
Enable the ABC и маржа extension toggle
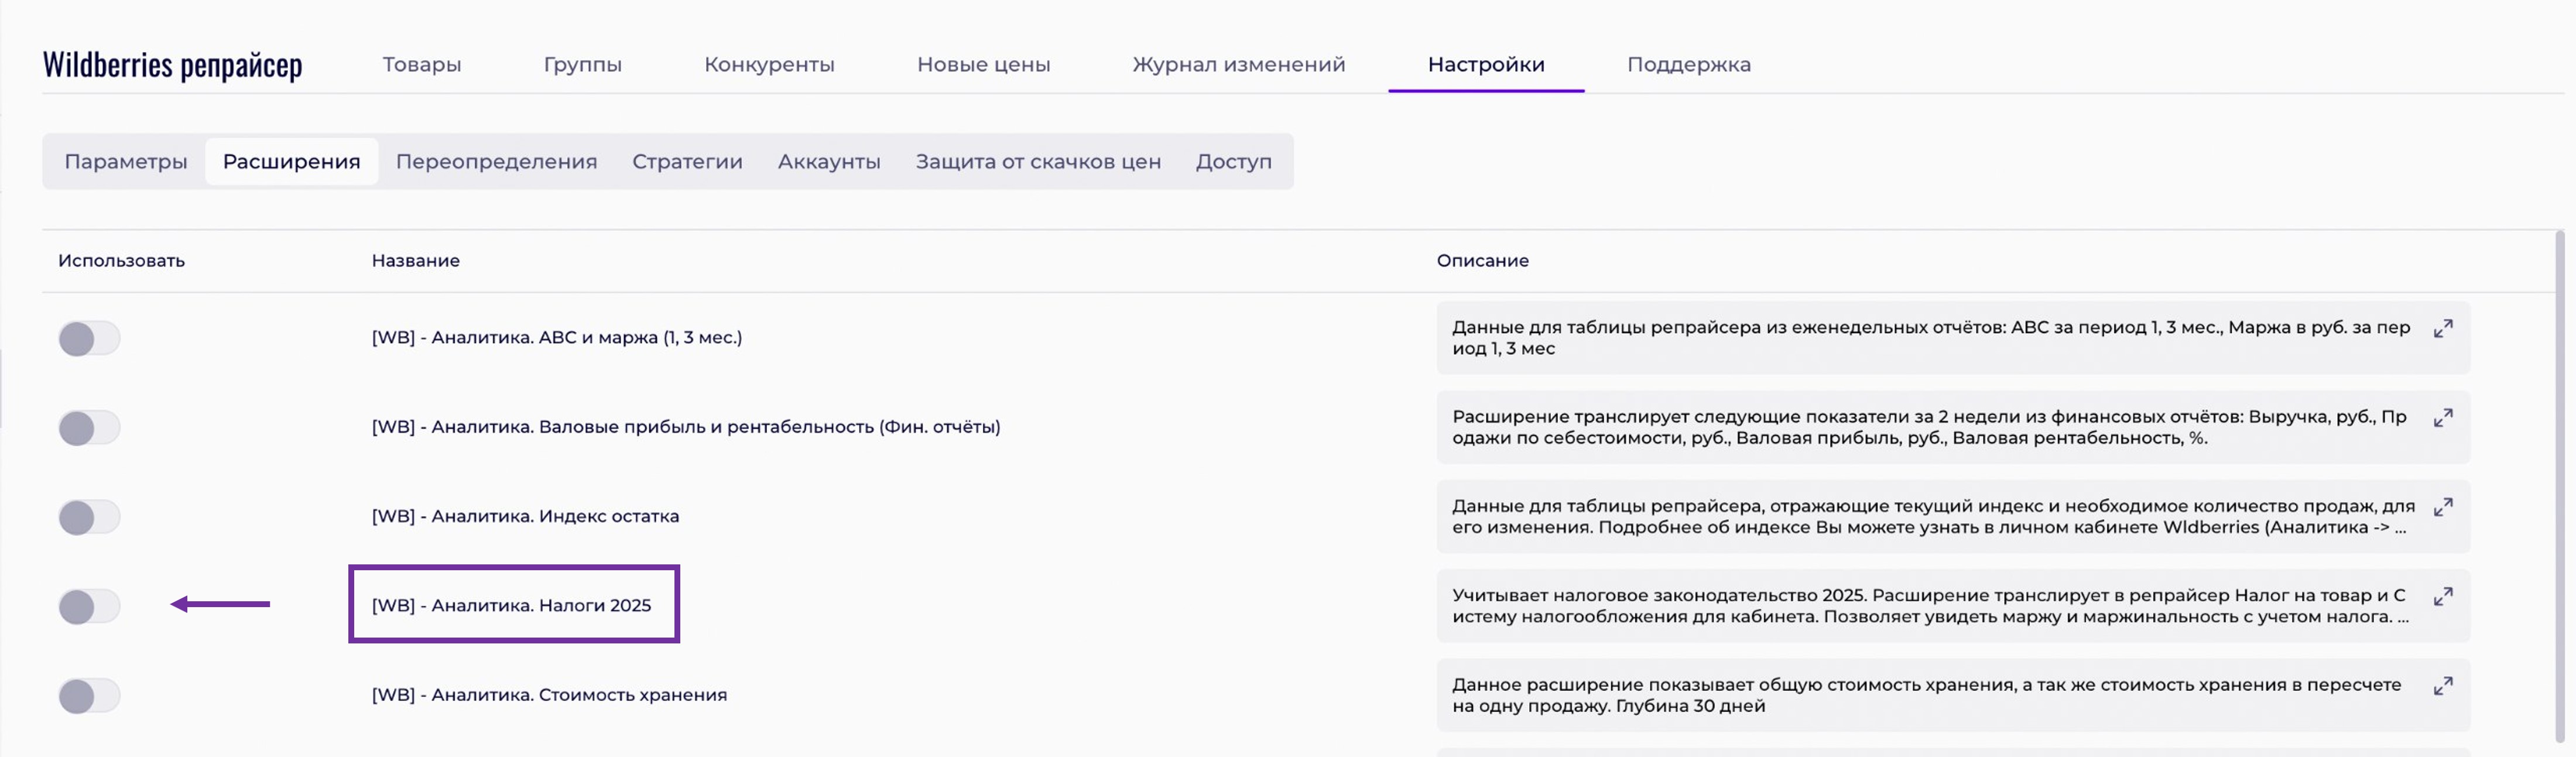[89, 338]
